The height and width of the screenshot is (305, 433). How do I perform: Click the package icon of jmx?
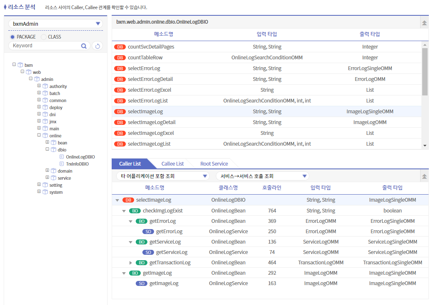click(x=45, y=122)
